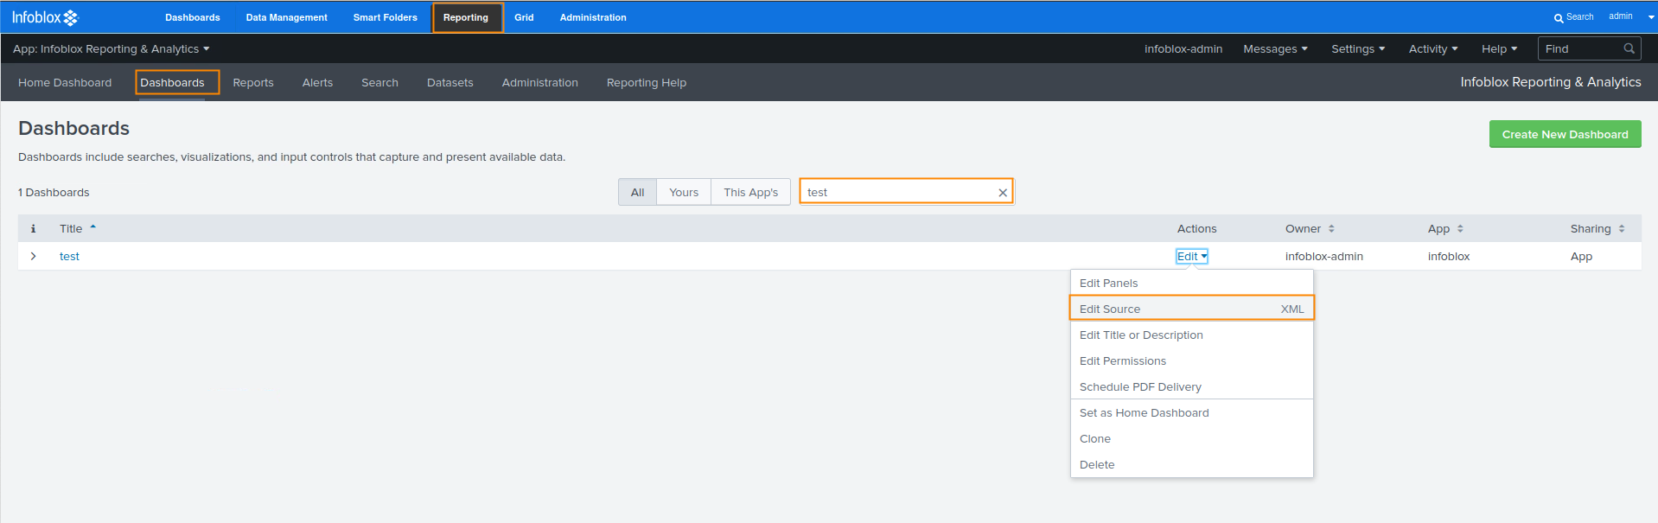1658x523 pixels.
Task: Open the Grid tab
Action: pyautogui.click(x=524, y=17)
